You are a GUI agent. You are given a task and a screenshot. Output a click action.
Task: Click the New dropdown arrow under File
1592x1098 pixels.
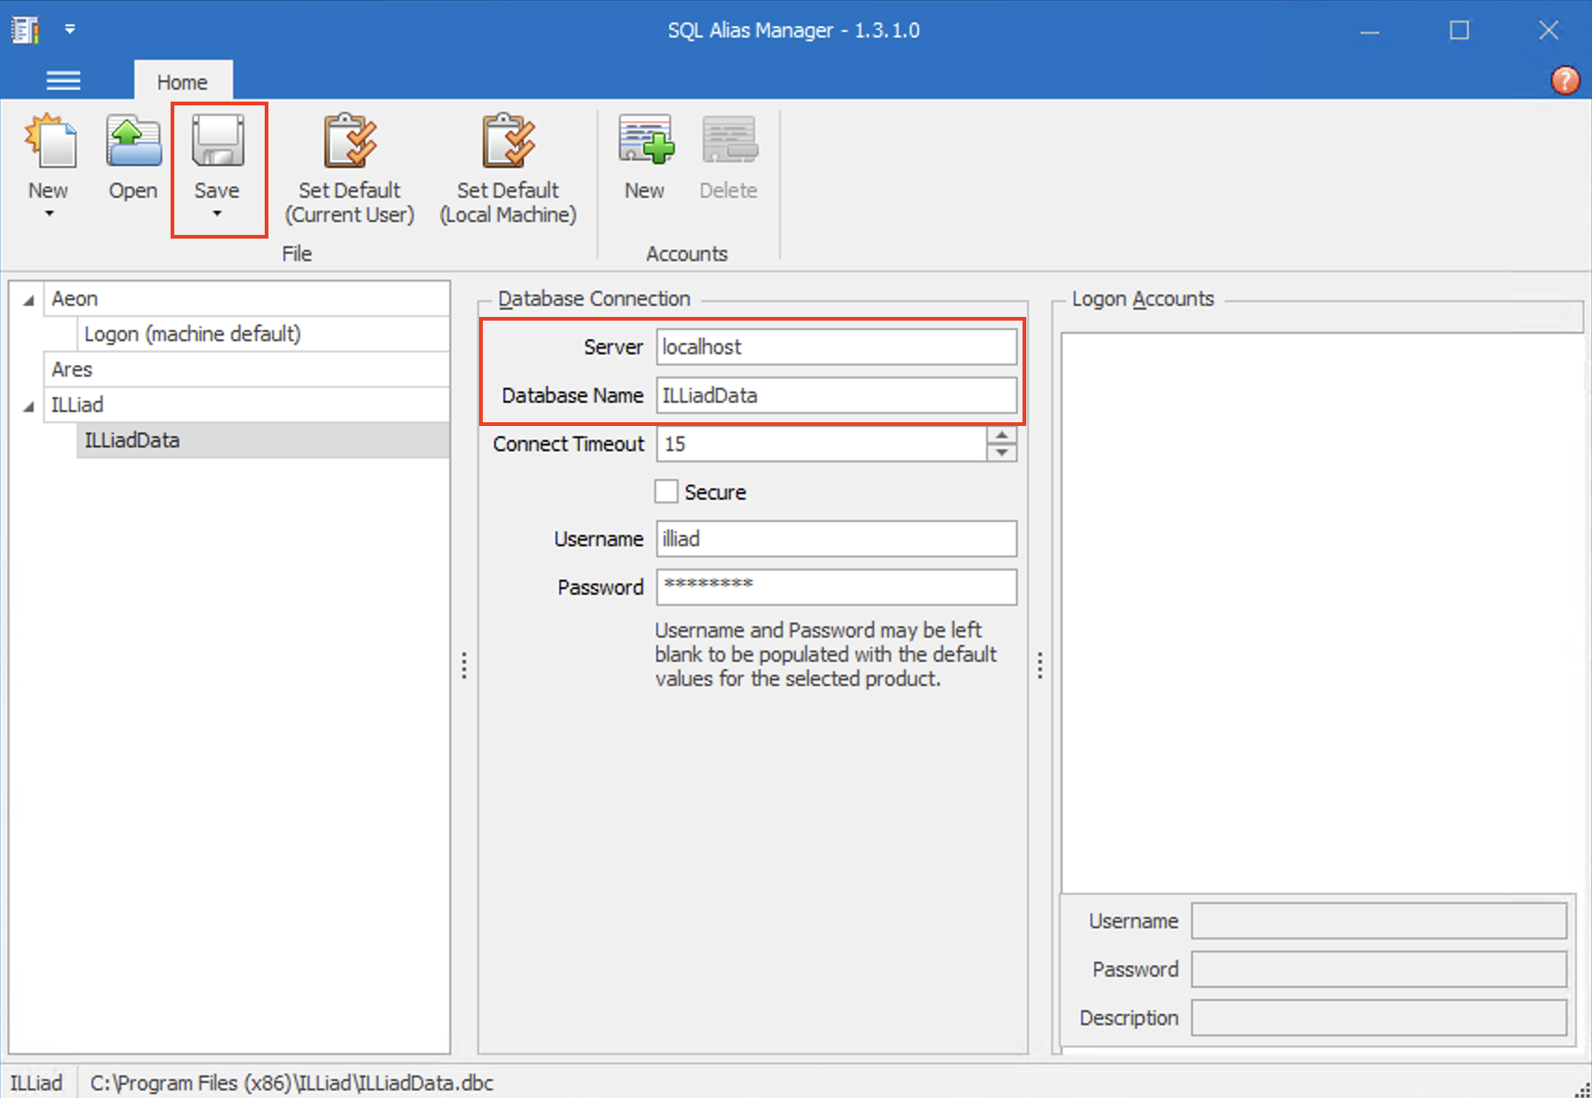coord(49,213)
